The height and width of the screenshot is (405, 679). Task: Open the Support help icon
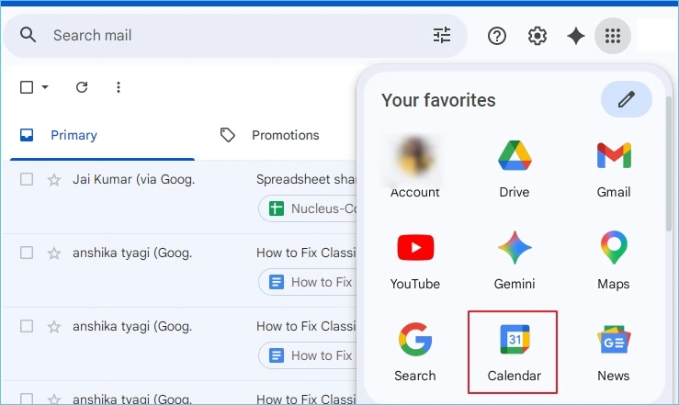[x=497, y=36]
